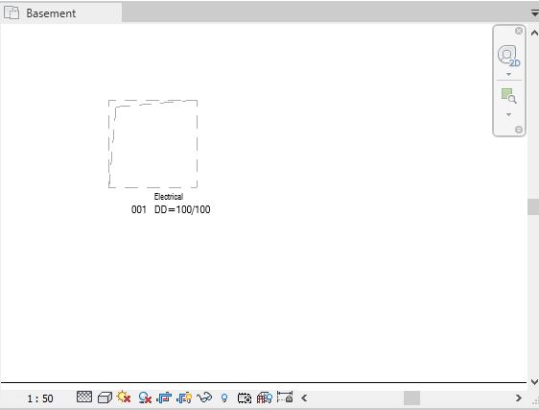Viewport: 539px width, 410px height.
Task: Open the 2D steering wheel tool
Action: click(508, 55)
